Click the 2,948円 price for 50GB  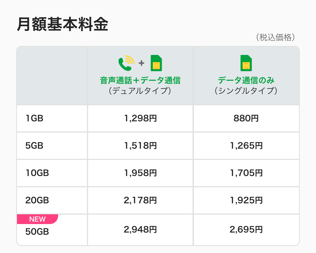140,230
